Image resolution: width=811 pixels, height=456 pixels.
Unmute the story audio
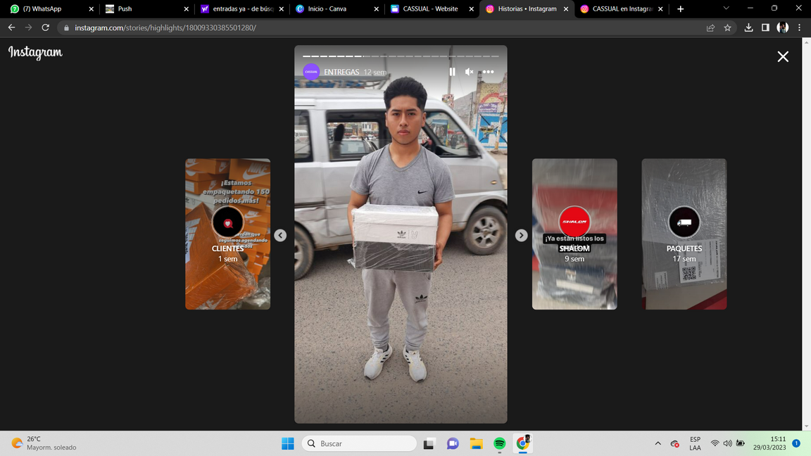point(470,72)
